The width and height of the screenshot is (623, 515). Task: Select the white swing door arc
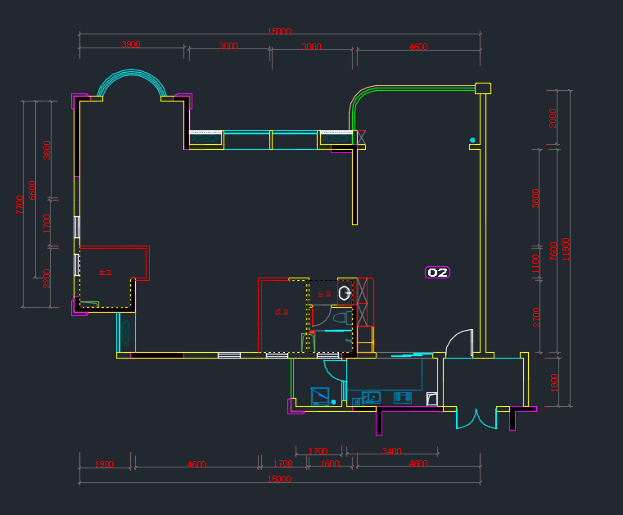point(461,341)
